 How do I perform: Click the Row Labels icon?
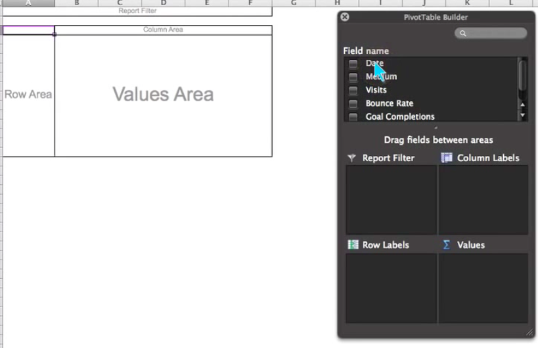[x=353, y=245]
